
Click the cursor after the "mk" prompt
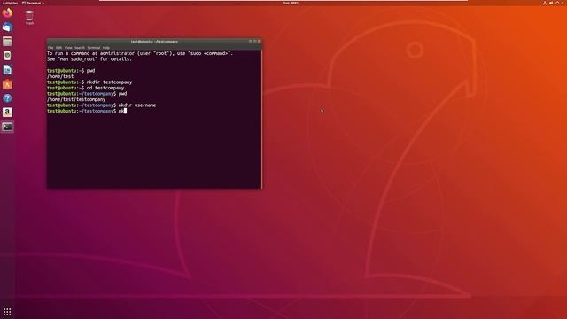pos(125,111)
